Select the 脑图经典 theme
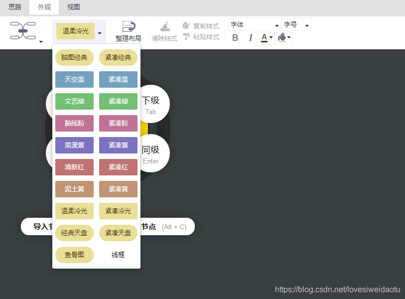This screenshot has height=299, width=405. coord(74,57)
